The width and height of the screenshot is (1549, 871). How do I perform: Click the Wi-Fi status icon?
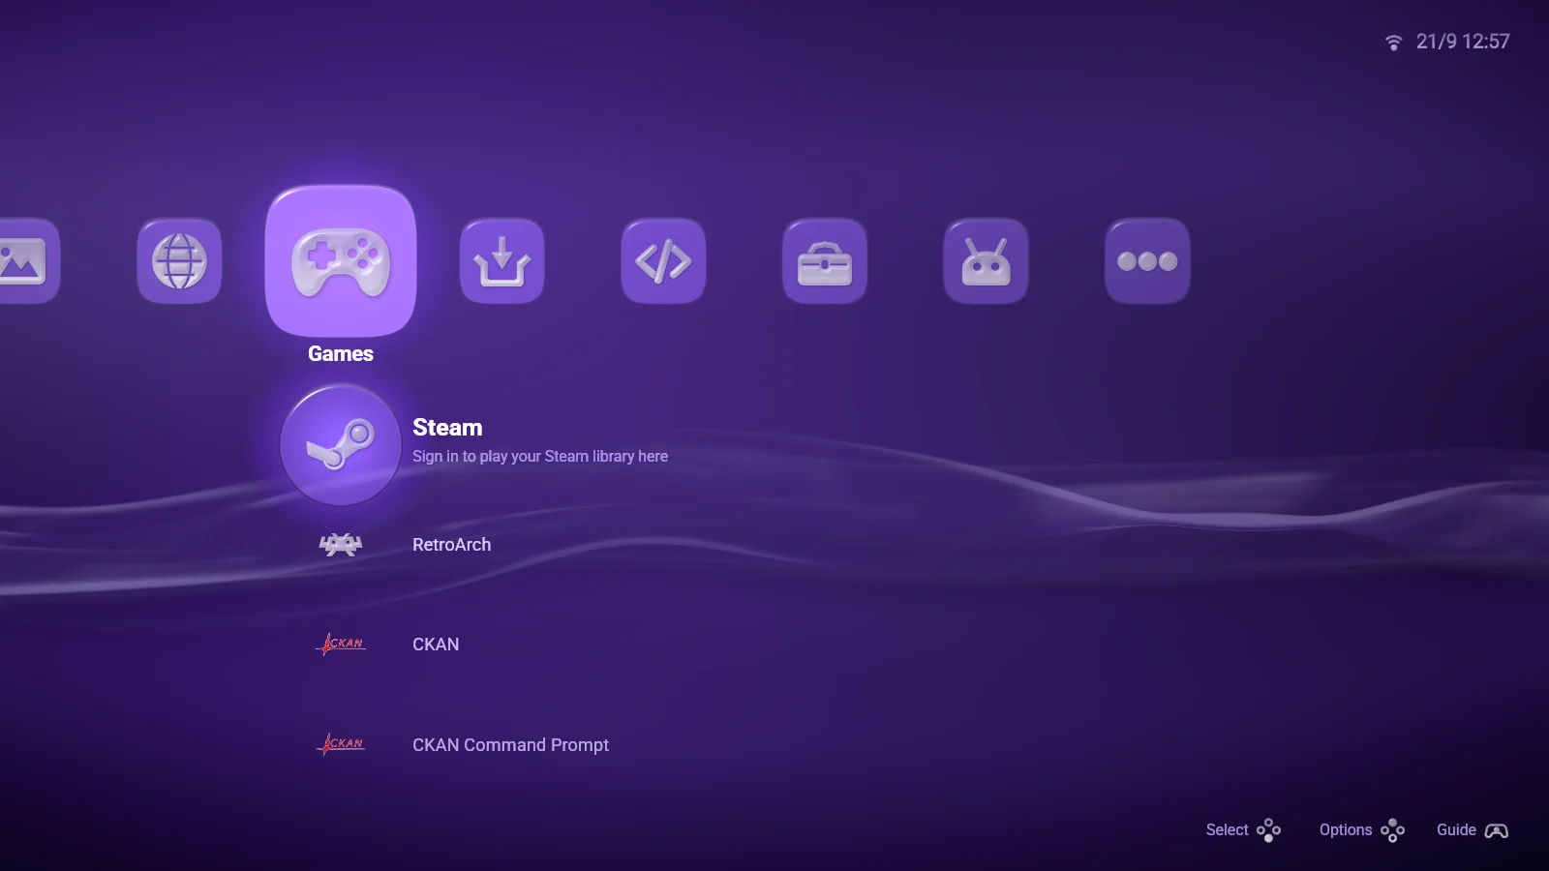click(x=1393, y=43)
